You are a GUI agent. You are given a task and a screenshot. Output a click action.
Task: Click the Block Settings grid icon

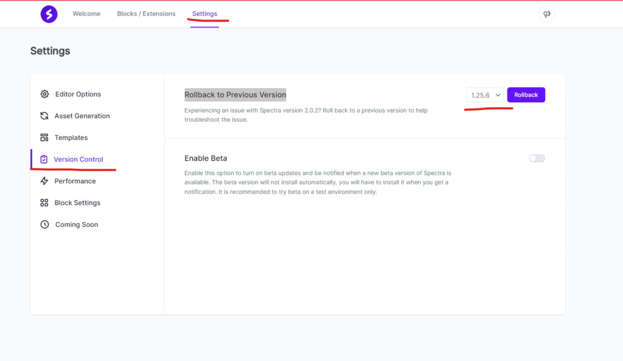(x=44, y=203)
